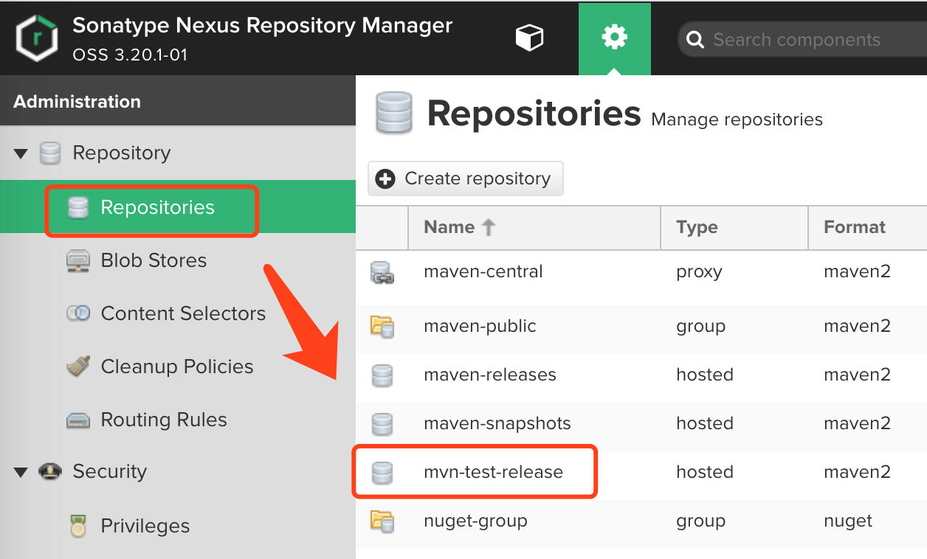Click the Sonatype Nexus Repository Manager title
Viewport: 927px width, 559px height.
[262, 25]
